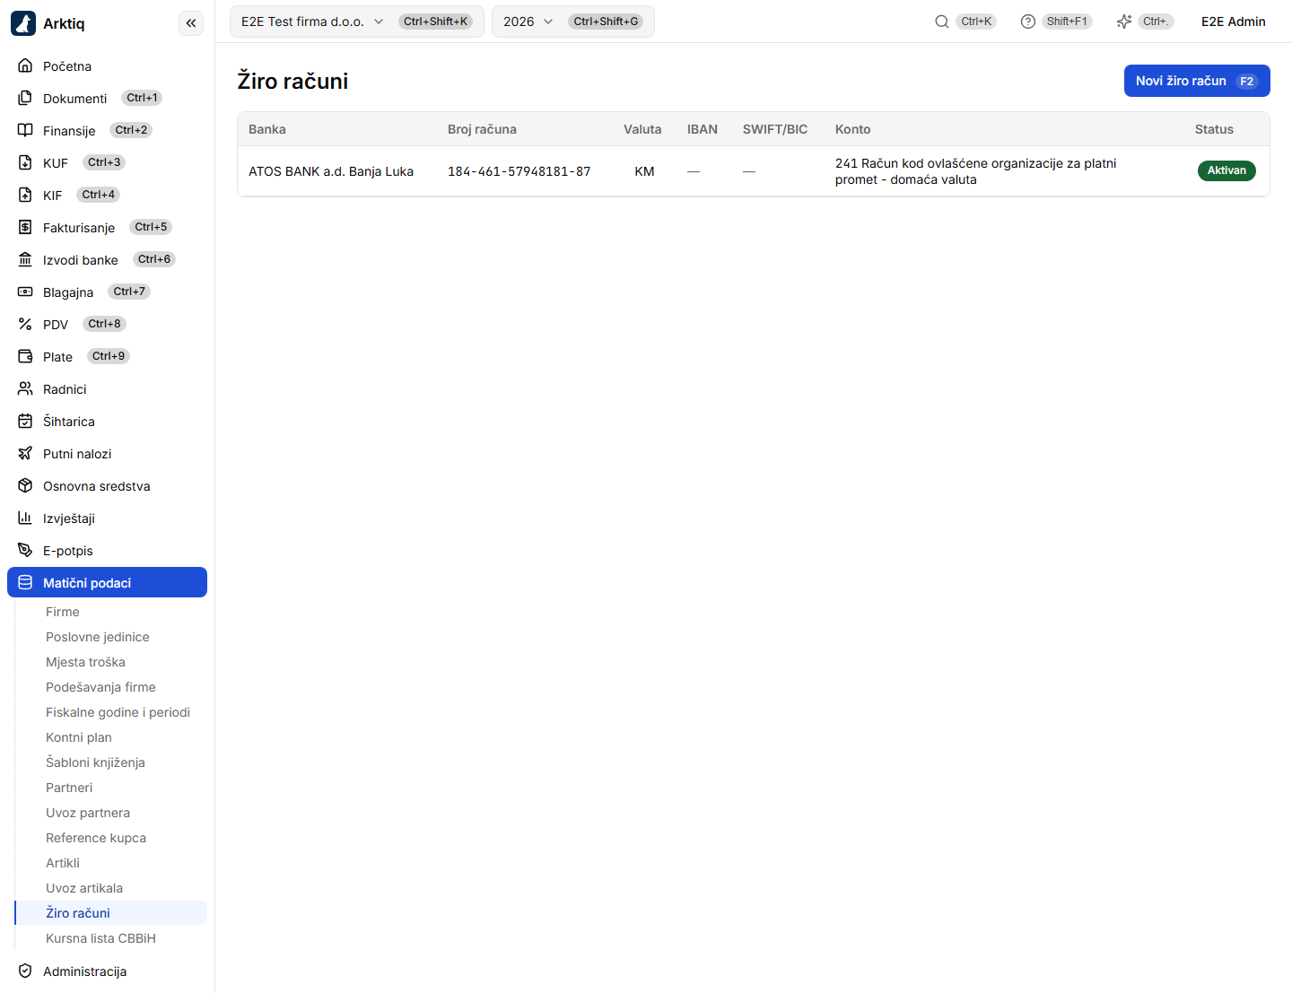The image size is (1292, 993).
Task: Collapse the Matični podaci section
Action: pyautogui.click(x=107, y=582)
